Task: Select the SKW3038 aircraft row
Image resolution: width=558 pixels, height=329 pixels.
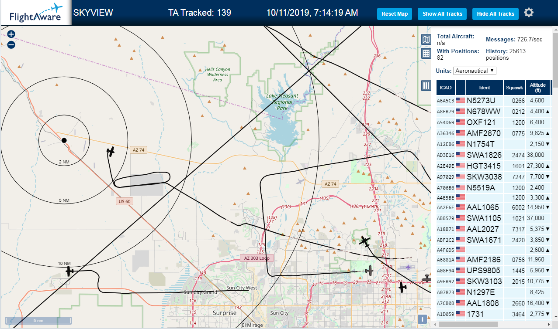Action: click(494, 176)
